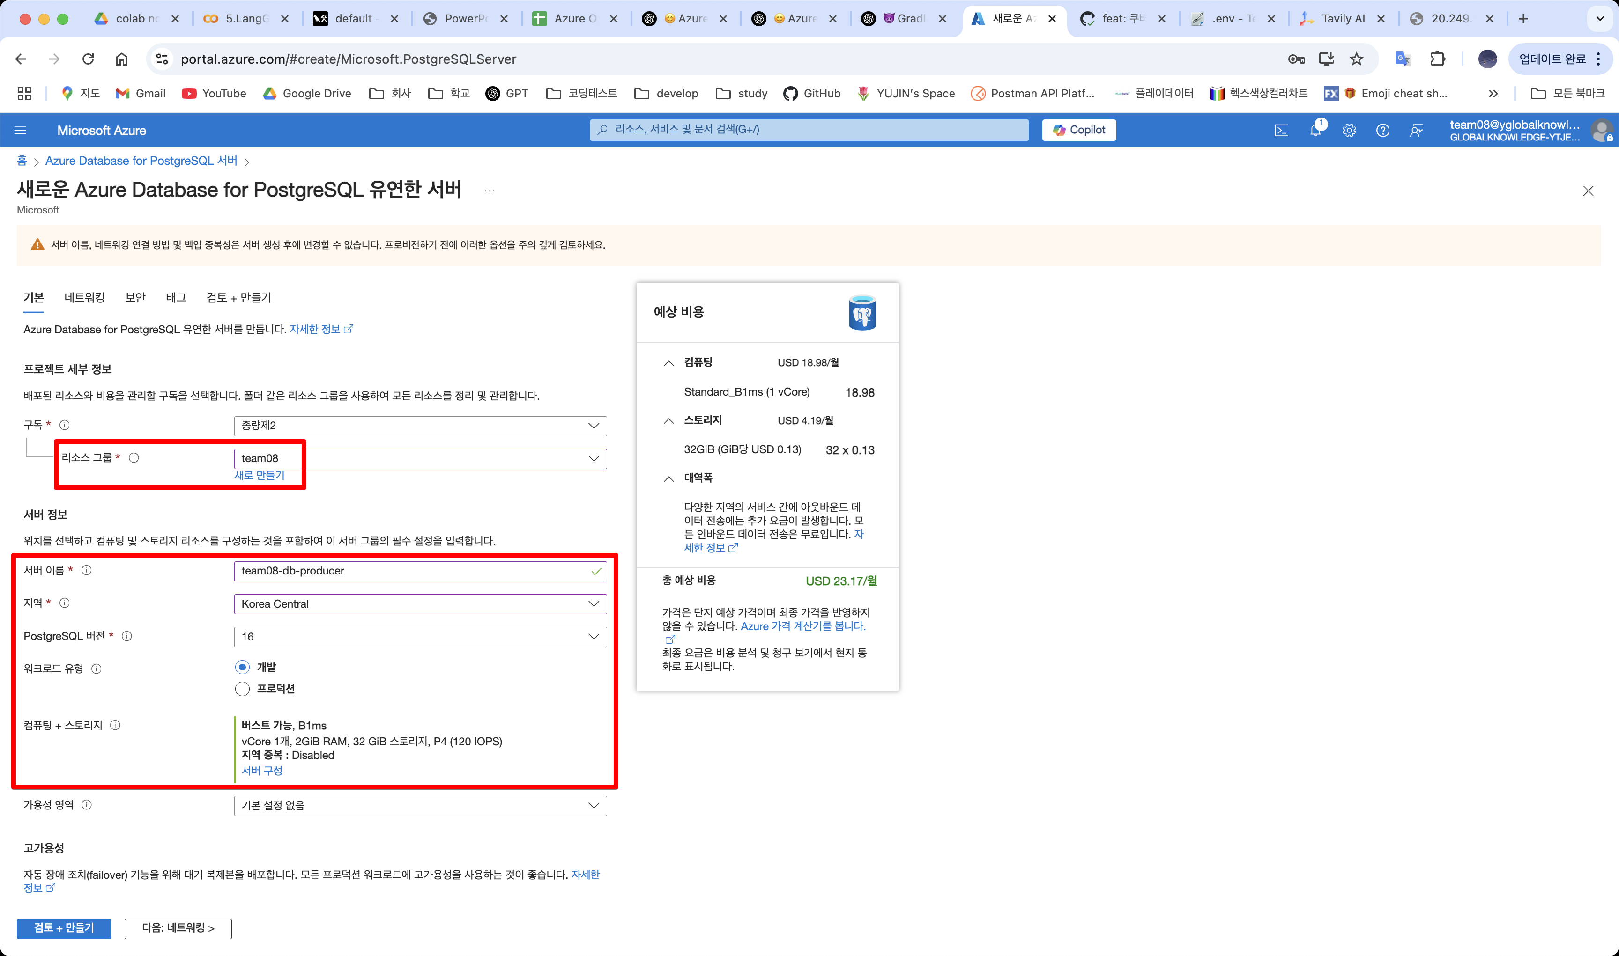Open the YouTube bookmark
Image resolution: width=1619 pixels, height=956 pixels.
coord(214,94)
